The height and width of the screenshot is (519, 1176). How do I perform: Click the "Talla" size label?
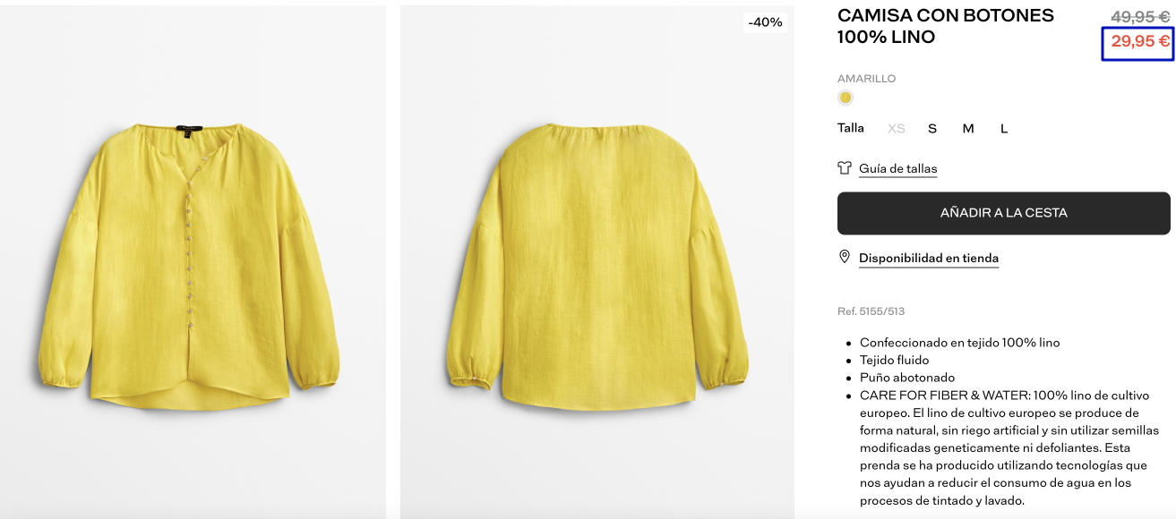pyautogui.click(x=851, y=128)
